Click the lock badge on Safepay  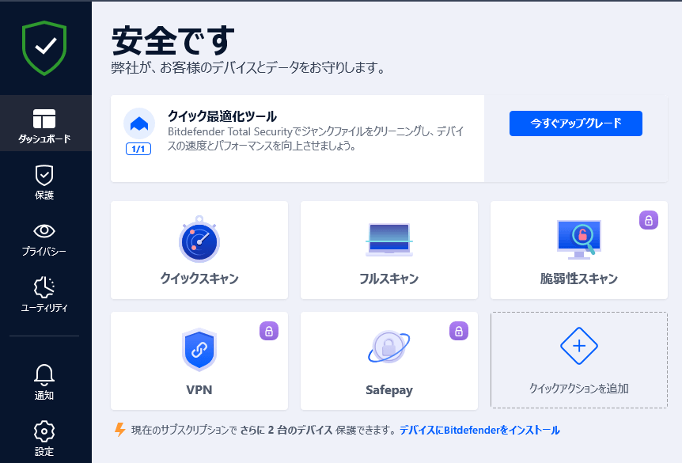tap(458, 331)
